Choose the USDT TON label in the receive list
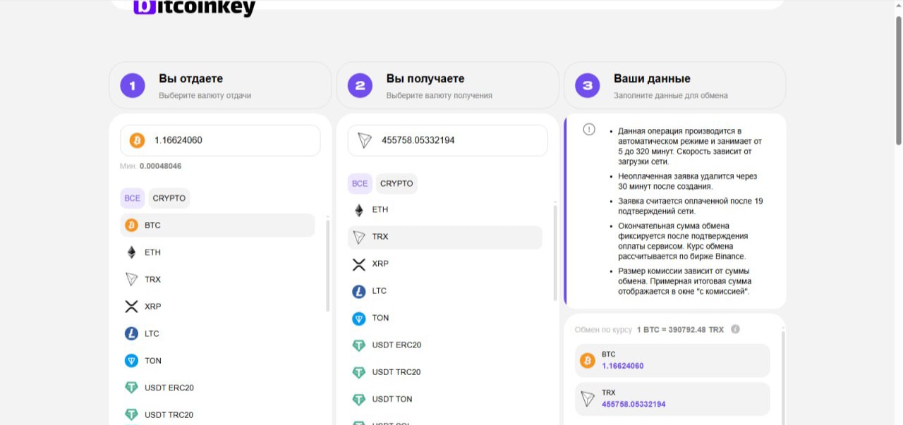 point(392,399)
